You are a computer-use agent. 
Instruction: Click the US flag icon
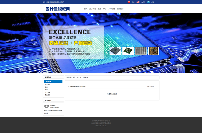(138, 2)
